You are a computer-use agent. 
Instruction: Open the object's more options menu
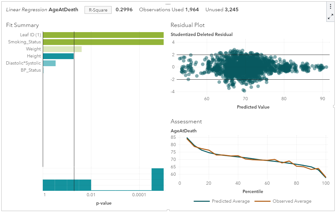pos(331,6)
